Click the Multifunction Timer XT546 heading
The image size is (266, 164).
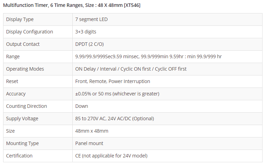[x=72, y=5]
